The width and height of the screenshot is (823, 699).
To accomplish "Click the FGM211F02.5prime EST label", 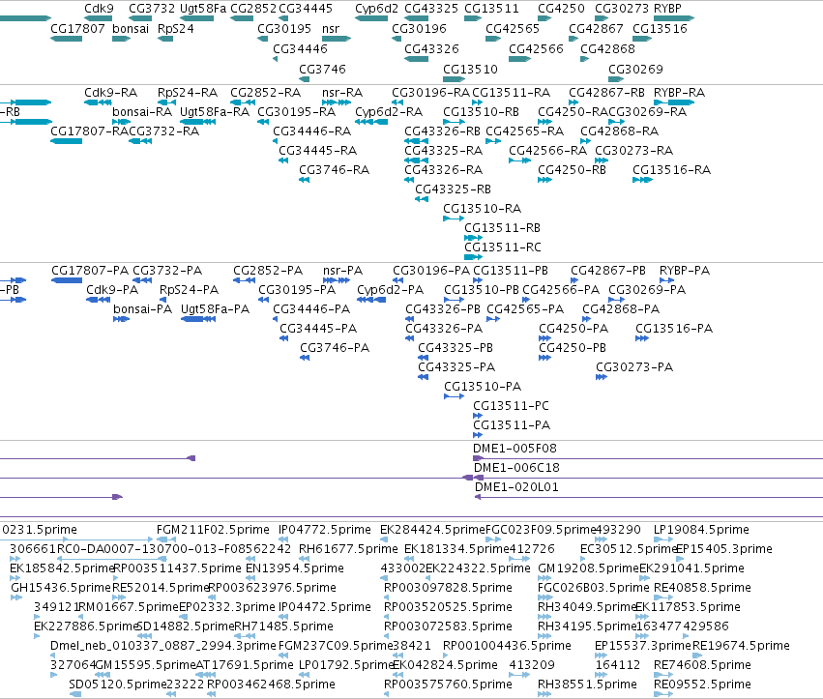I will [x=213, y=530].
